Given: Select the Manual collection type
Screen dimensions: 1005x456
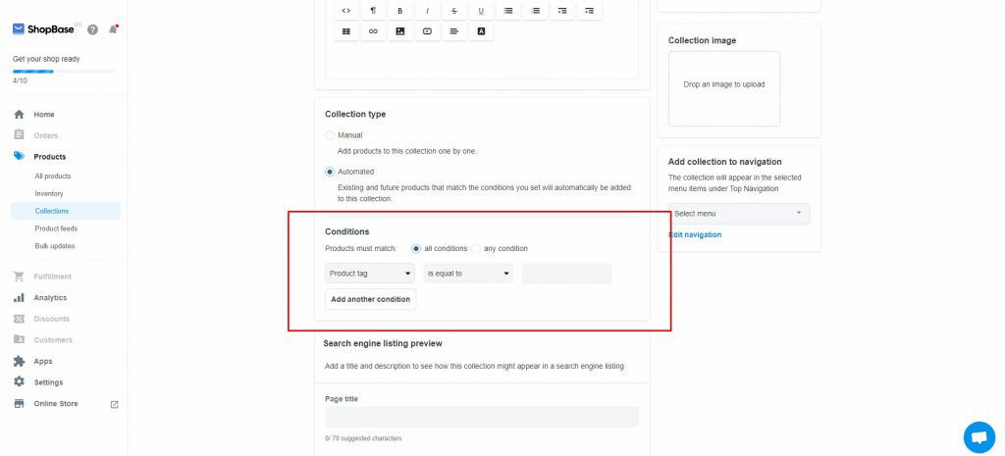Looking at the screenshot, I should click(330, 135).
